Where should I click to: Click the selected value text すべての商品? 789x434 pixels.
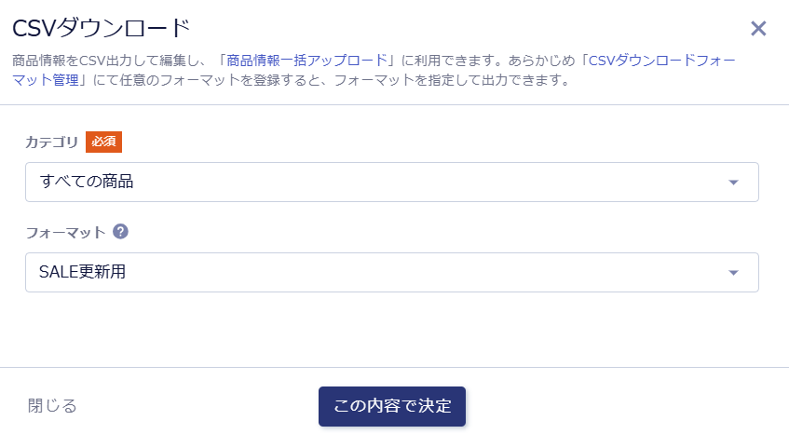pos(87,182)
